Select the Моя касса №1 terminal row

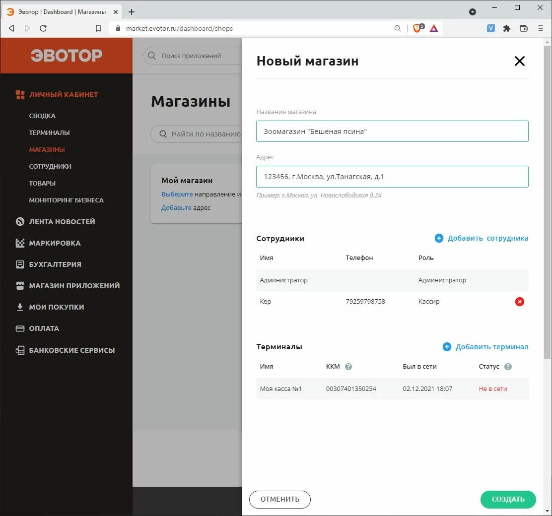(392, 389)
